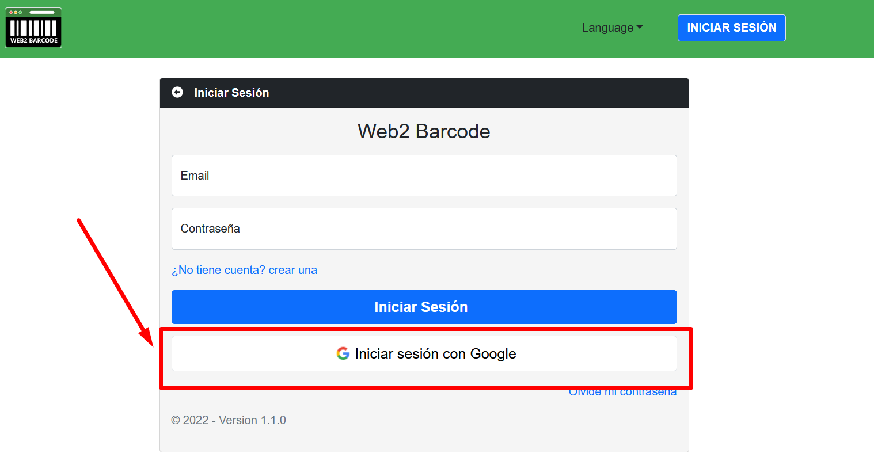Click the Web2 Barcode logo
The width and height of the screenshot is (874, 476).
(33, 28)
